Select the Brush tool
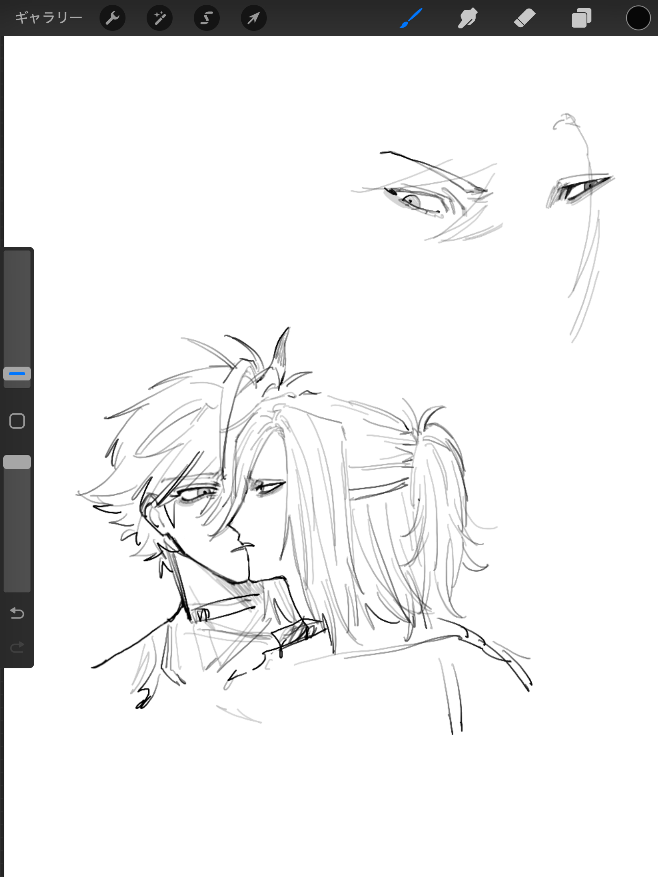This screenshot has height=877, width=658. point(411,18)
